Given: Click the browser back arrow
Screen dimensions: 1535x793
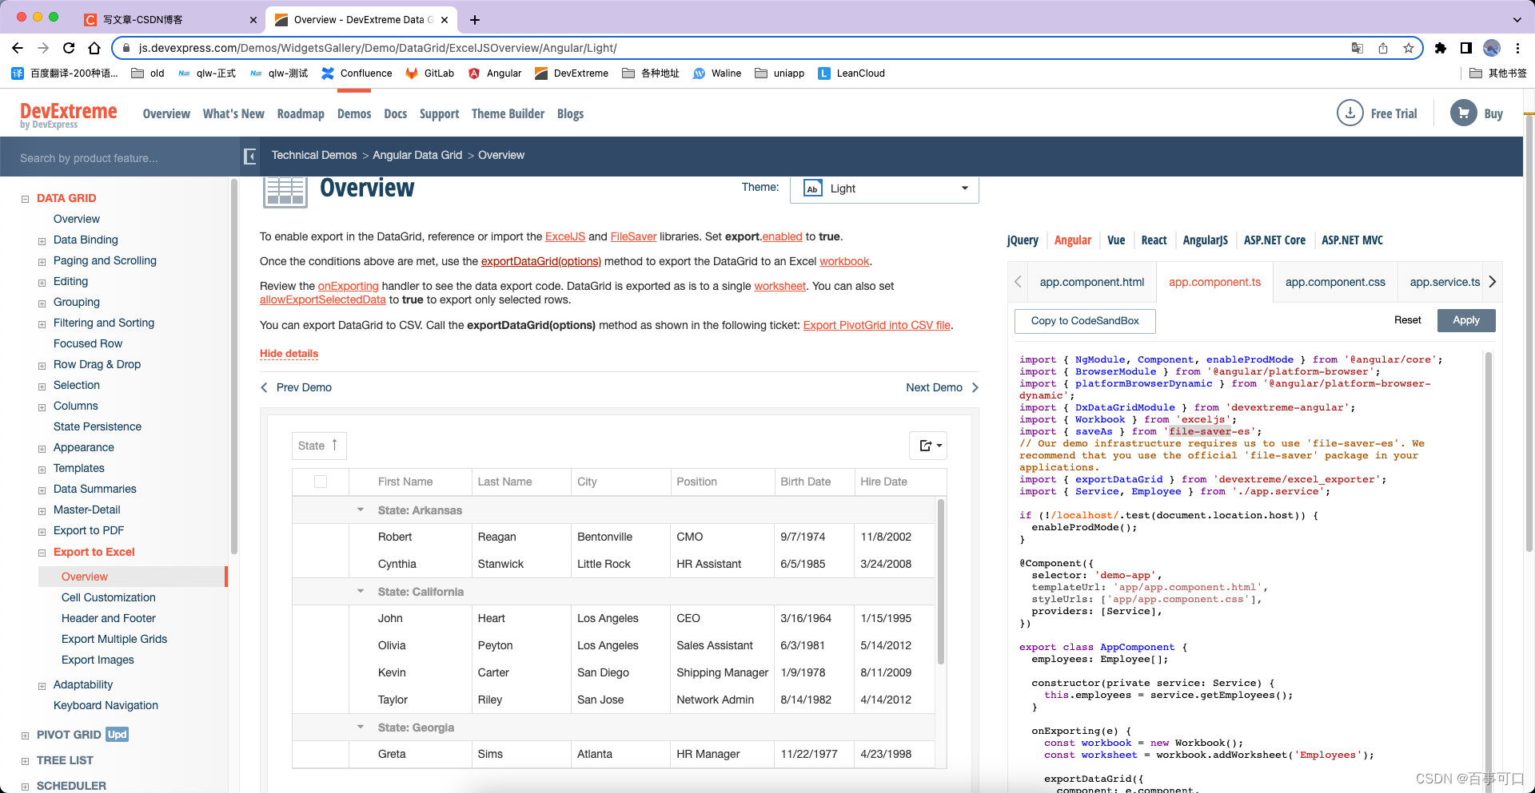Looking at the screenshot, I should click(x=18, y=48).
